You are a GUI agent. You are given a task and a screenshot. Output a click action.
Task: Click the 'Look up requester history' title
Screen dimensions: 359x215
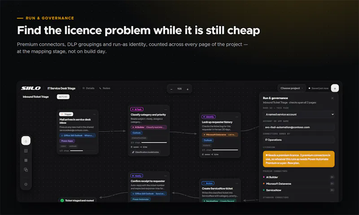pyautogui.click(x=217, y=122)
